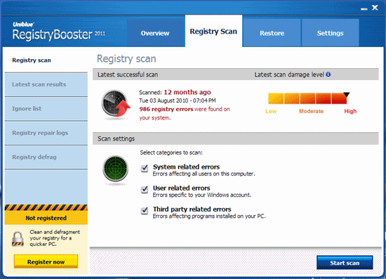Image resolution: width=386 pixels, height=279 pixels.
Task: Click the middle orange damage level segment
Action: tap(307, 98)
